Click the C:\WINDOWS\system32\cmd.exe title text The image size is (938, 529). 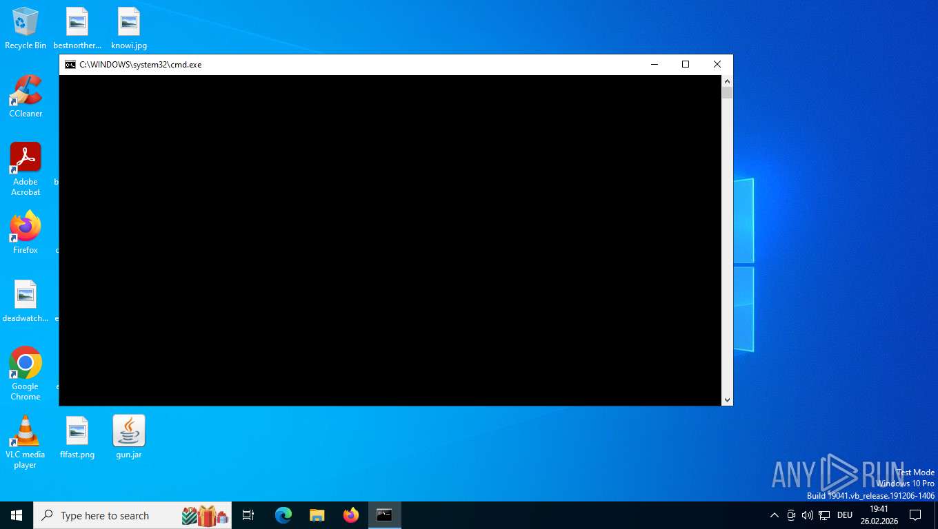[x=141, y=65]
